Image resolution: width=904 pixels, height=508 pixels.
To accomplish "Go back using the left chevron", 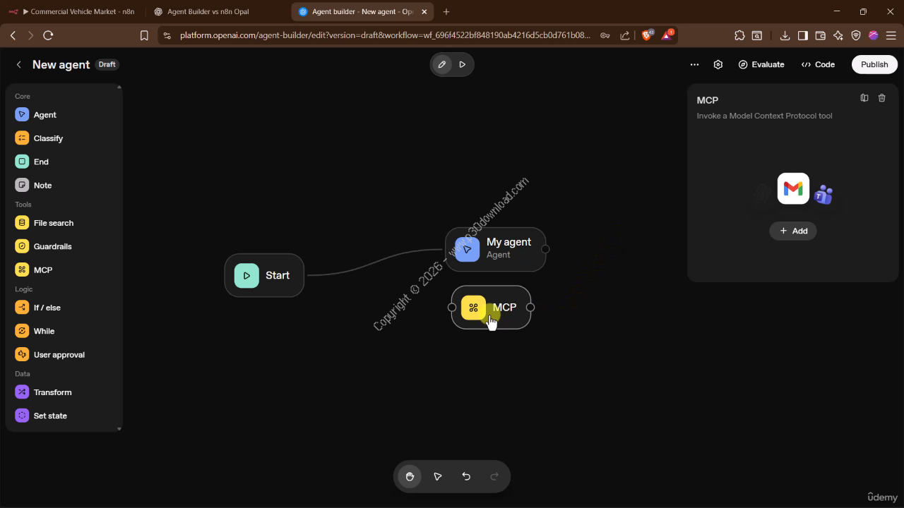I will coord(19,64).
